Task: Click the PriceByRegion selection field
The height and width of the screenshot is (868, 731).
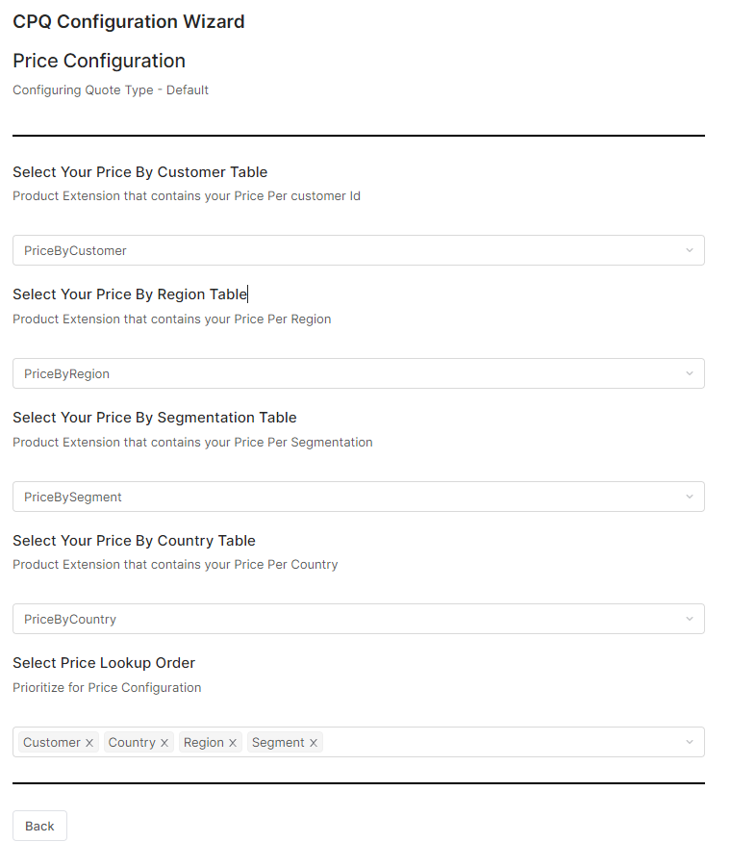Action: tap(346, 373)
